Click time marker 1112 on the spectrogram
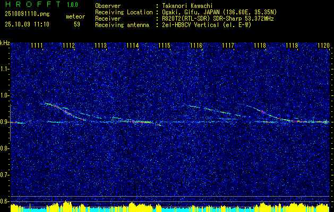This screenshot has width=334, height=212. 69,45
